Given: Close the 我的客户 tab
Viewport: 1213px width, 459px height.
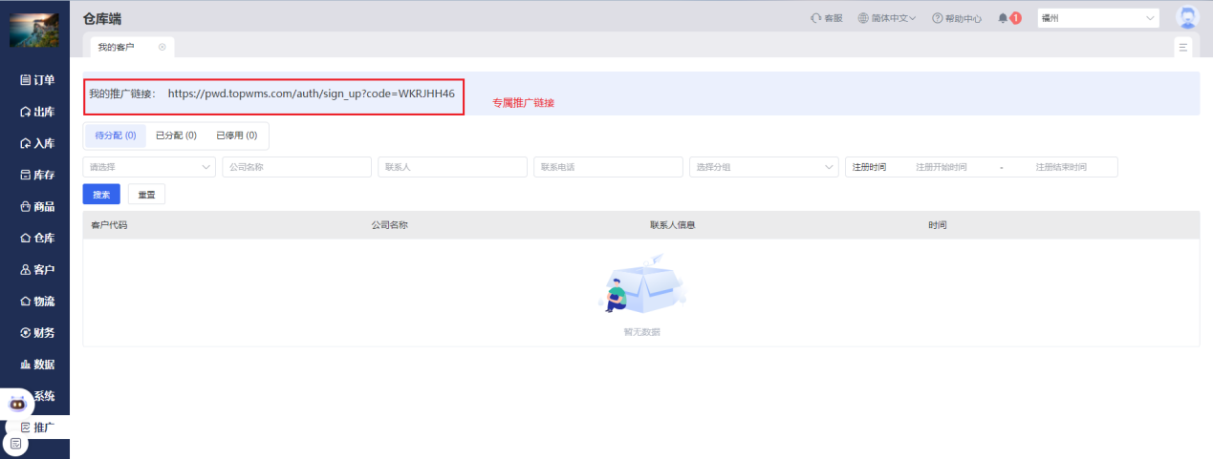Looking at the screenshot, I should (162, 47).
